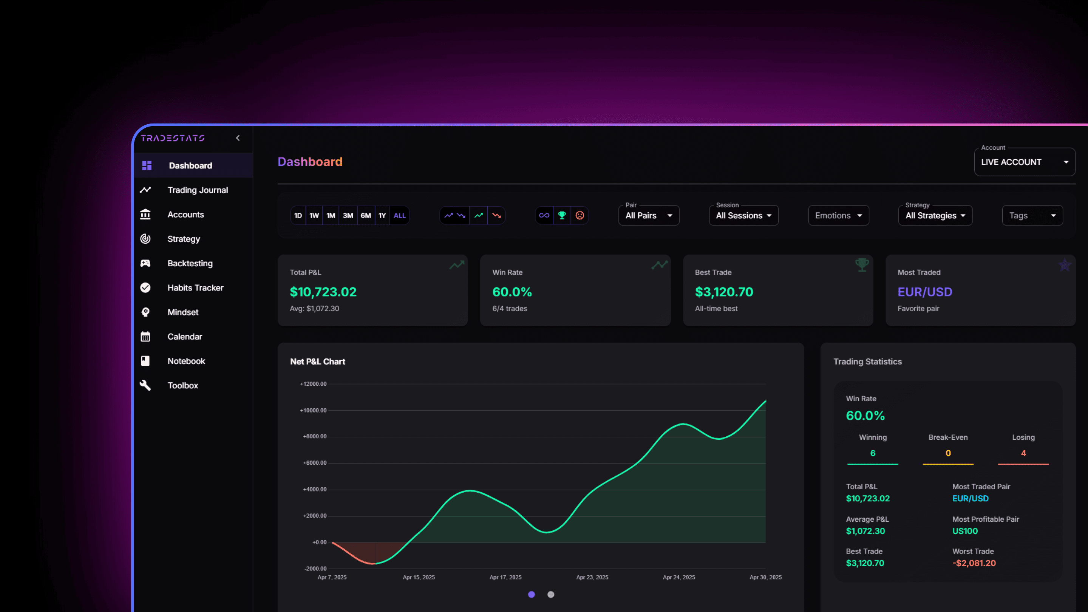Open the Account LIVE ACCOUNT dropdown

1025,162
